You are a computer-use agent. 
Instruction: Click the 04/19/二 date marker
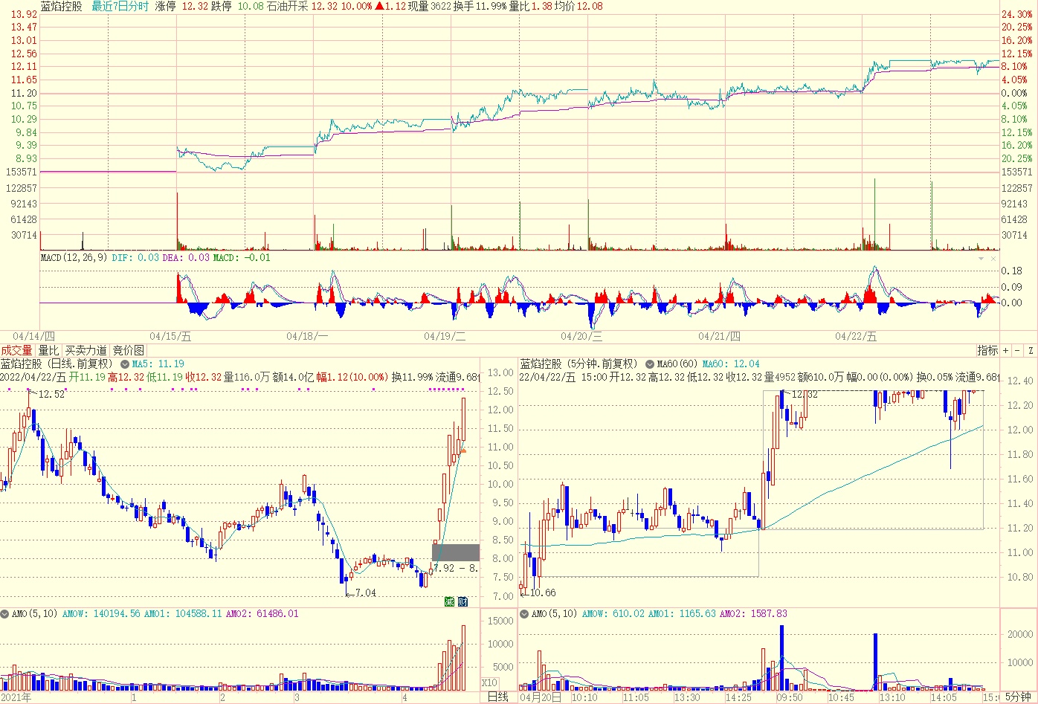click(445, 336)
